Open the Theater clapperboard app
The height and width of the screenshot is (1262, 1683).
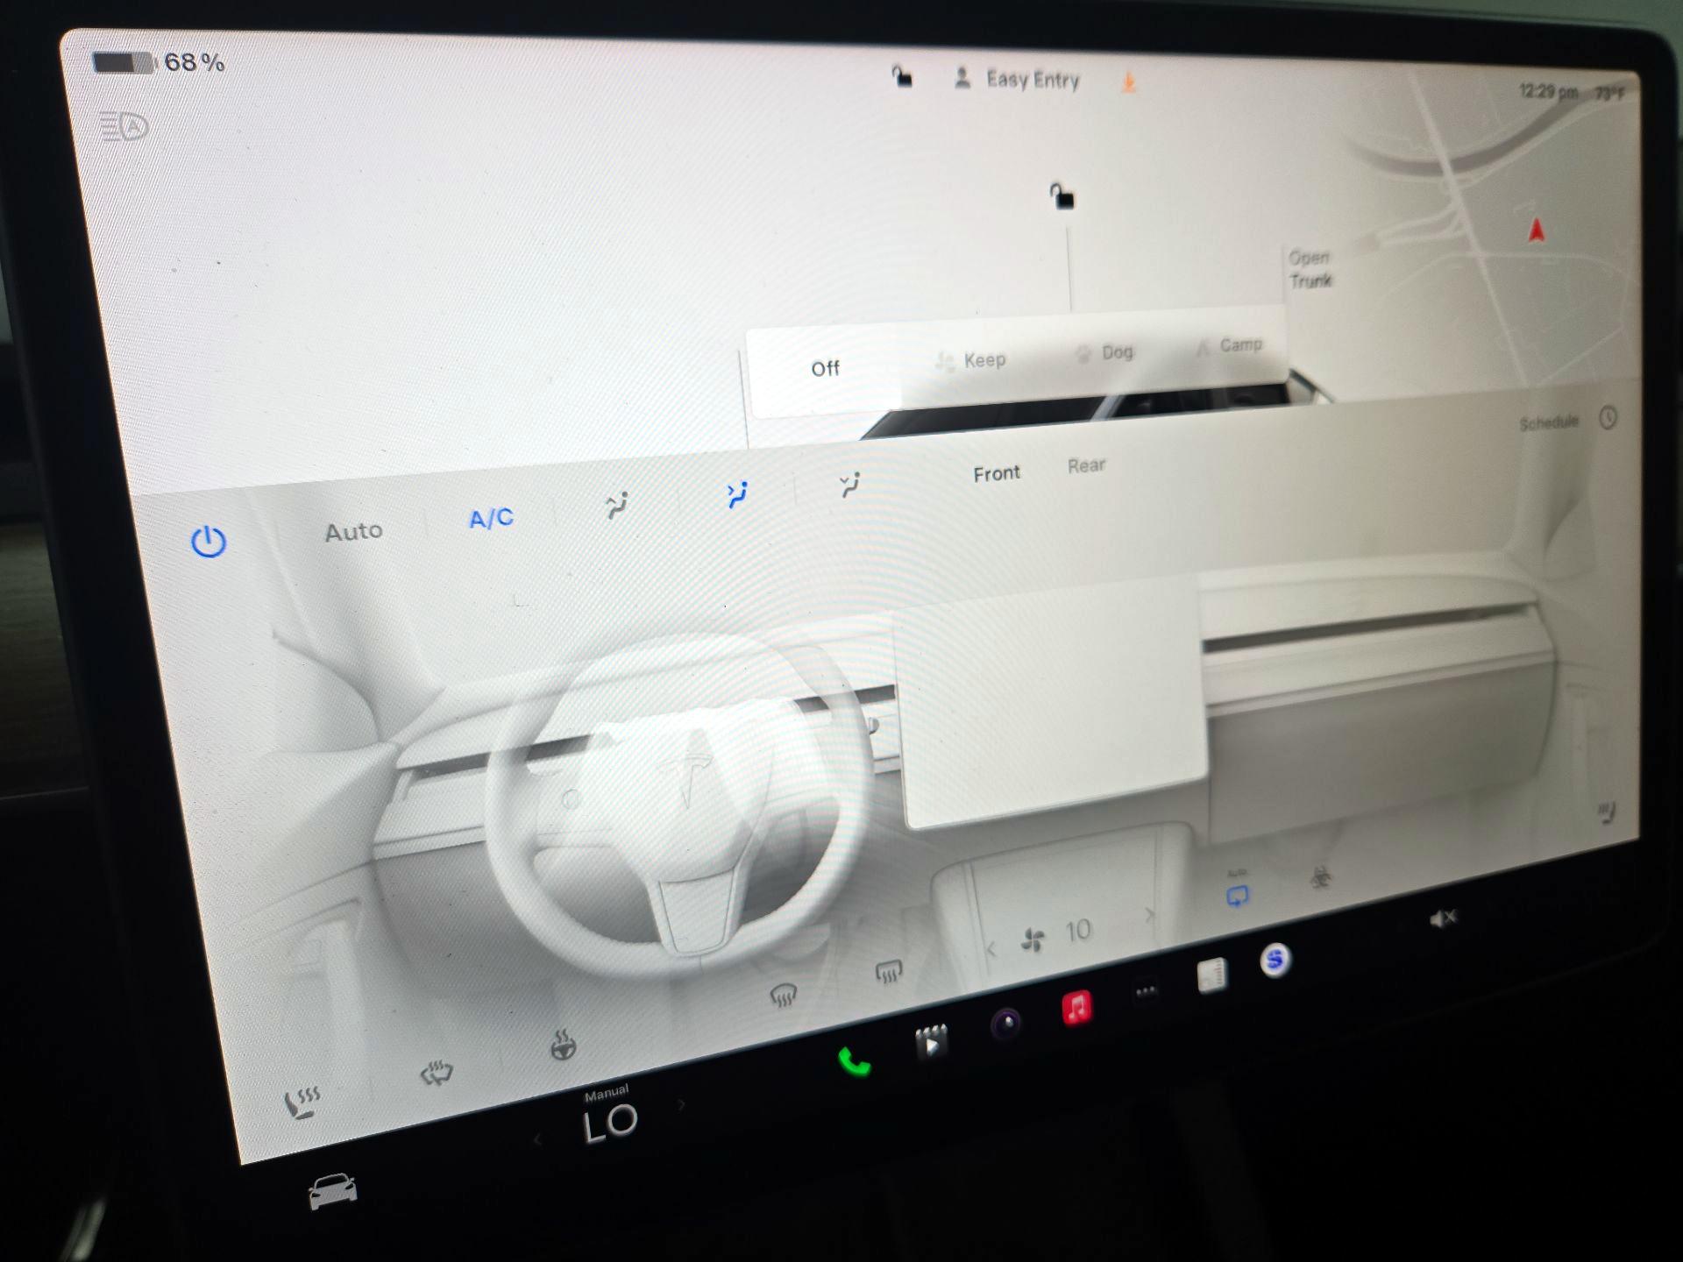click(x=931, y=1041)
